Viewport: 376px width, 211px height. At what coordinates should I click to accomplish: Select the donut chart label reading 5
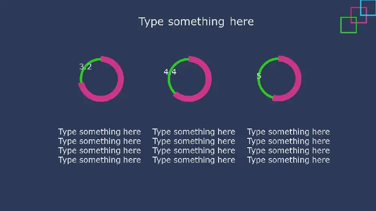coord(259,76)
